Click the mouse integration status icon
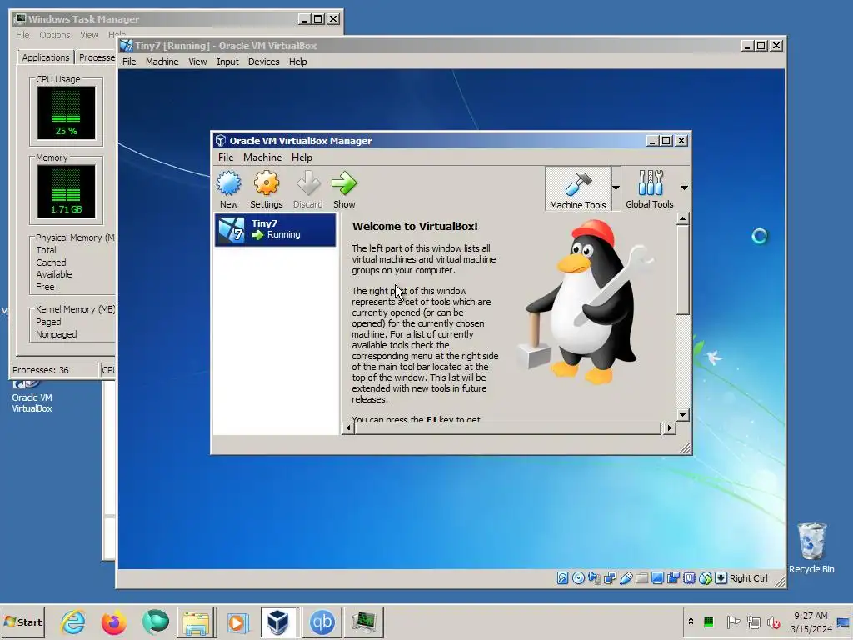 coord(705,578)
